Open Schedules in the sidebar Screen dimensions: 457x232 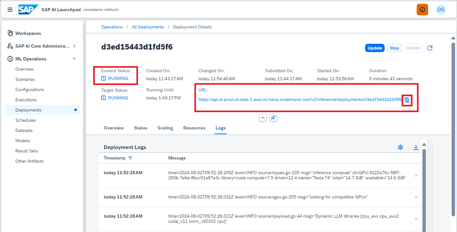42,120
